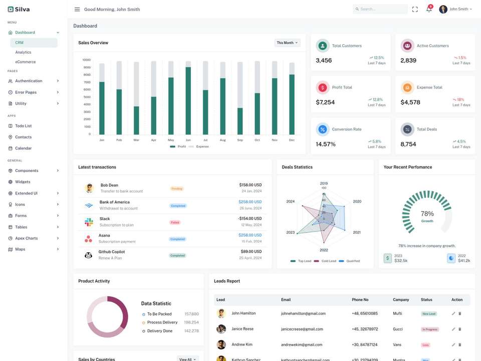Image resolution: width=481 pixels, height=361 pixels.
Task: Click the 2023 dollar icon in performance
Action: [388, 258]
